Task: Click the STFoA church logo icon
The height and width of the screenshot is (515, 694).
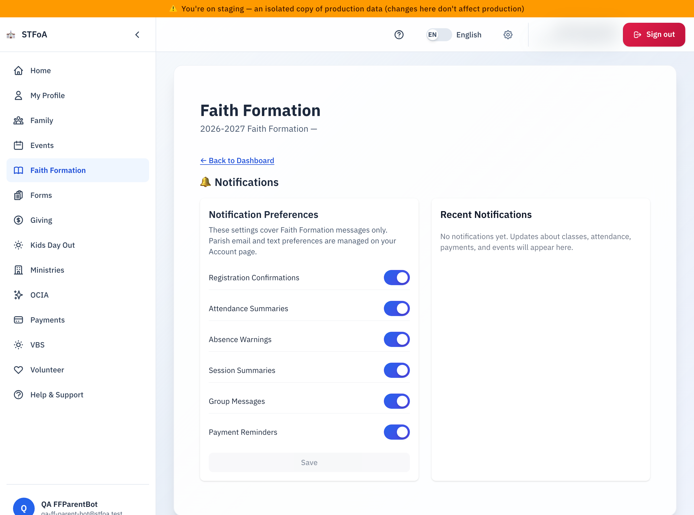Action: [x=11, y=35]
